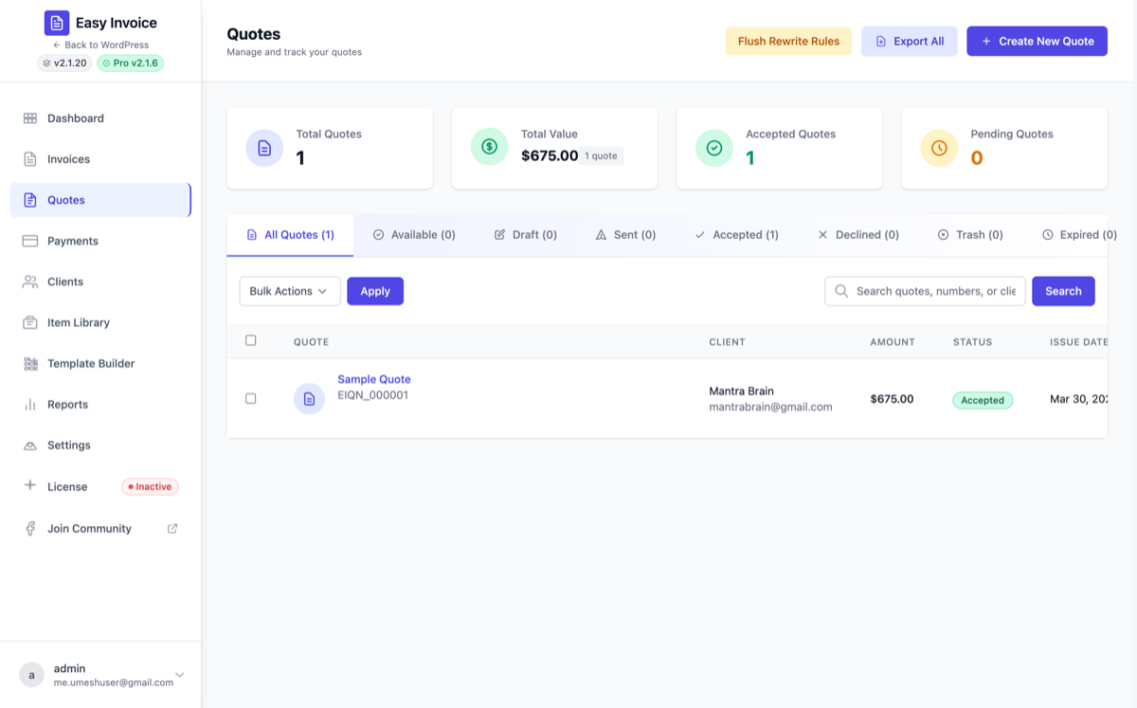Click the Export All button
This screenshot has width=1137, height=708.
pyautogui.click(x=910, y=42)
